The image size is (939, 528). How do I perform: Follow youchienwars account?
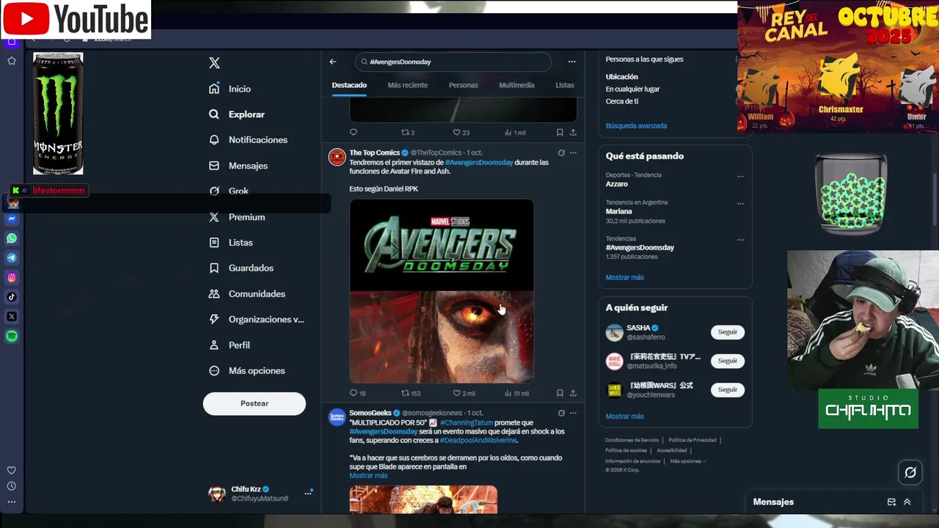click(728, 389)
